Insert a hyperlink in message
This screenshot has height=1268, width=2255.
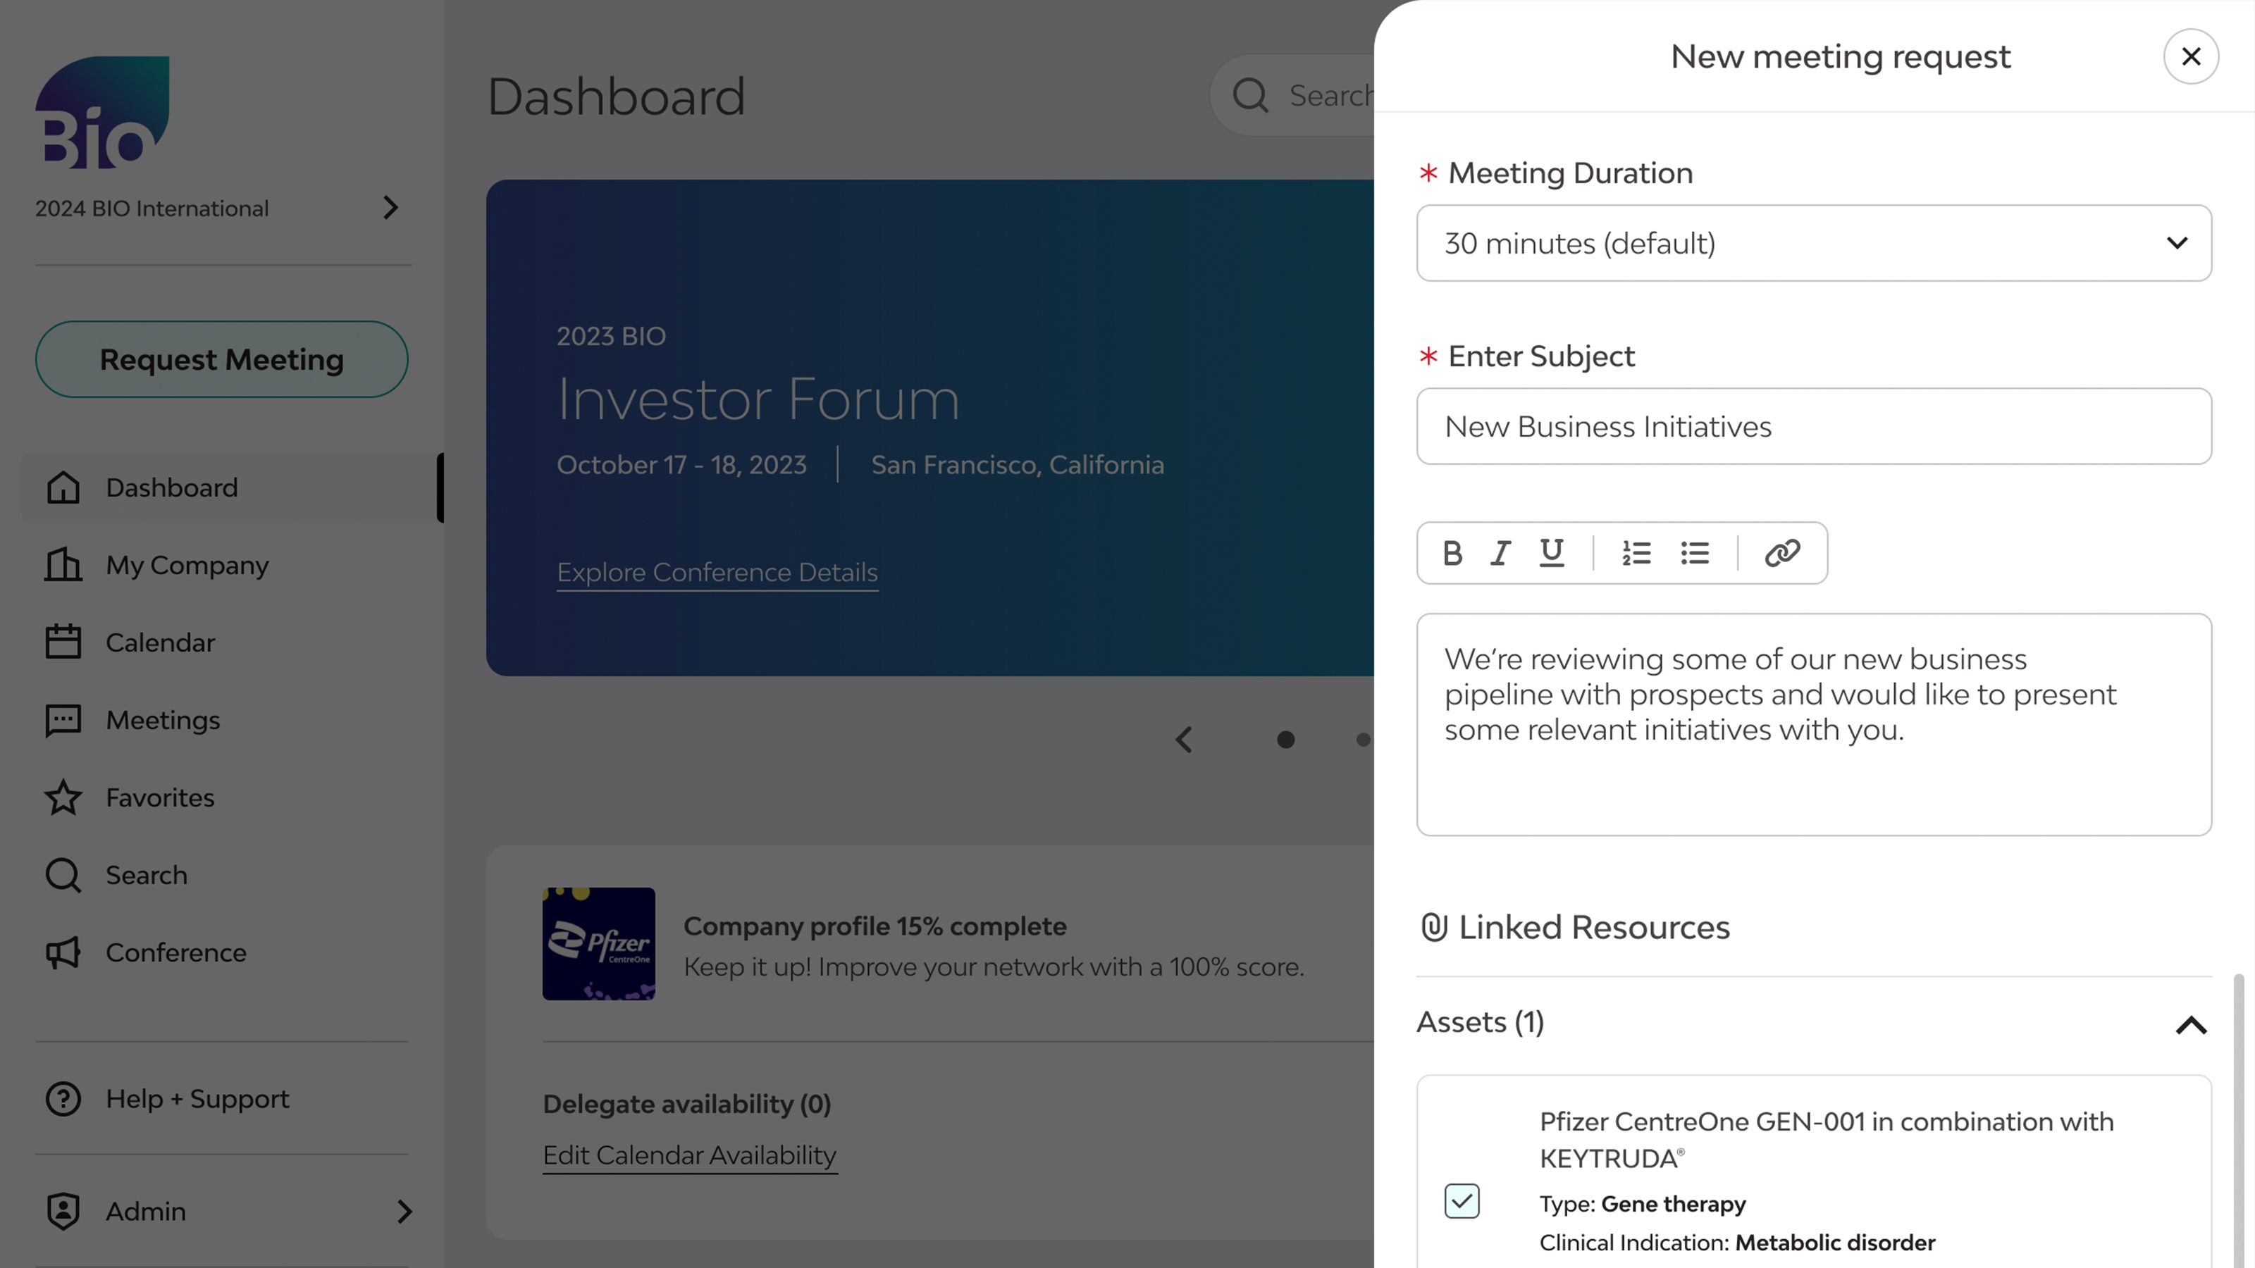pos(1782,553)
